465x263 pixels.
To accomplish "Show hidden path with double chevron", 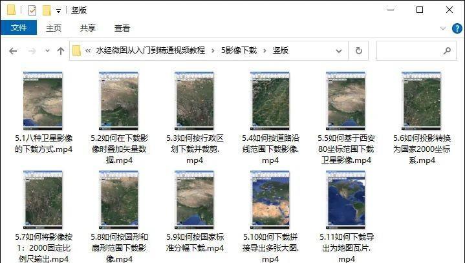I will (x=88, y=50).
